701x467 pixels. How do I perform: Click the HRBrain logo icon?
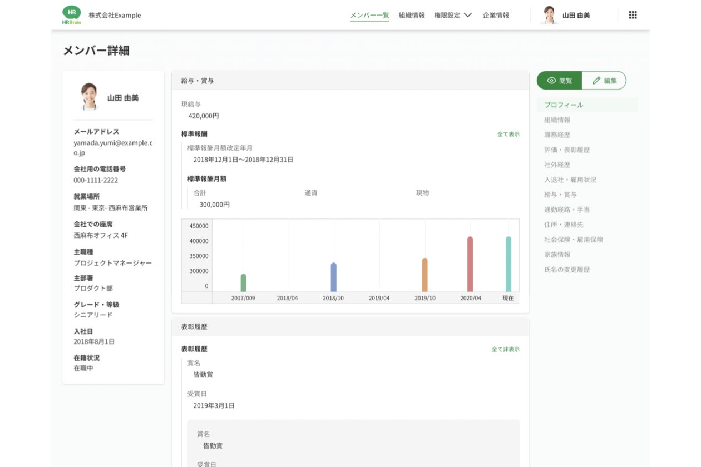(x=71, y=15)
